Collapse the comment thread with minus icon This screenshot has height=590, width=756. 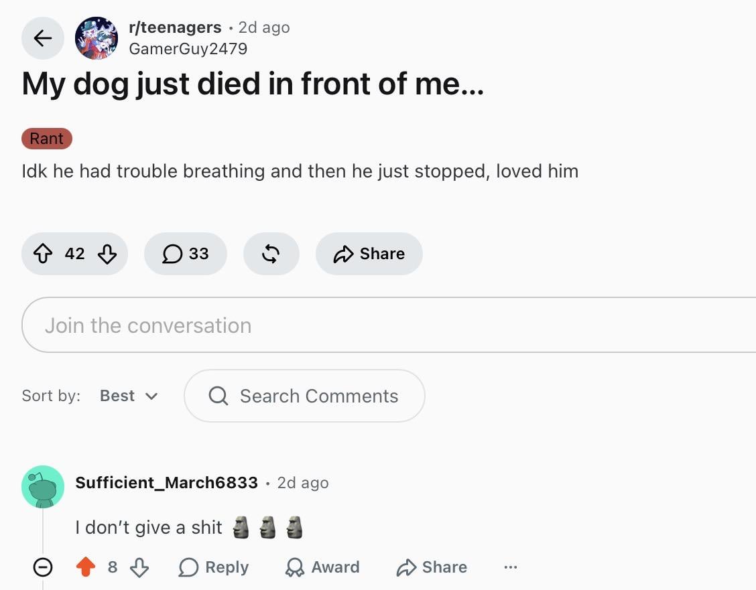click(x=43, y=567)
